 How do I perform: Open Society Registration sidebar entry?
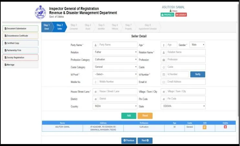20,57
